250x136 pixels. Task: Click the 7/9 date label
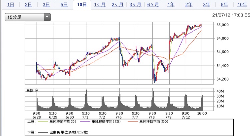[x=168, y=117]
